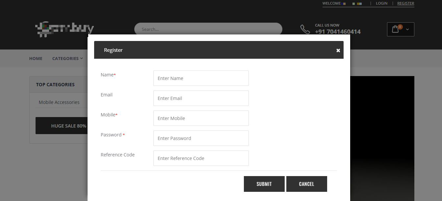Open the Home menu item

36,58
